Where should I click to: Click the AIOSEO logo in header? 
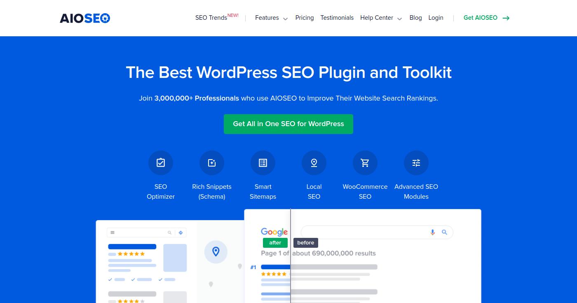(85, 18)
